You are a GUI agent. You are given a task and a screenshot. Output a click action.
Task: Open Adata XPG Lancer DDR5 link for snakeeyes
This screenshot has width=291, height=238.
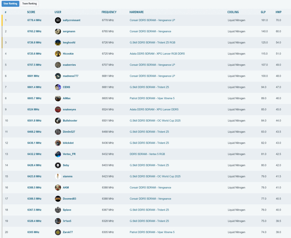[x=154, y=110]
